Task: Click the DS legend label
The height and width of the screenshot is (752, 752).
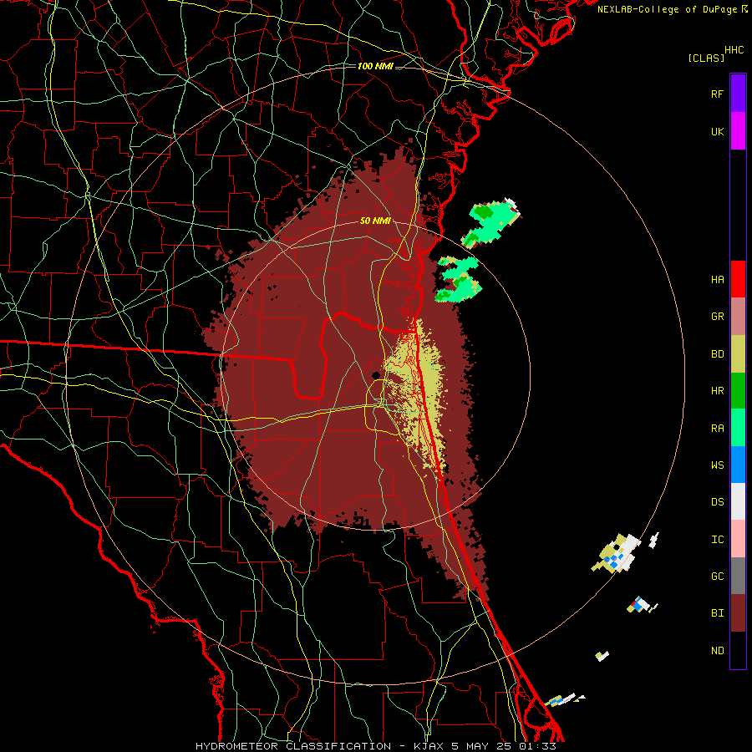Action: click(718, 502)
